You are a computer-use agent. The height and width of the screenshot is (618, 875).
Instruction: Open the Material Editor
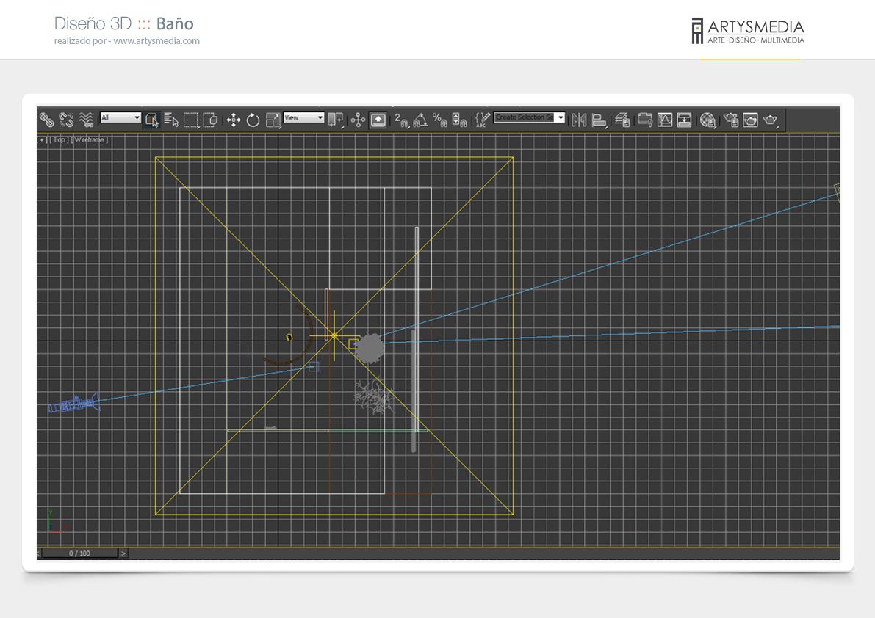pos(707,120)
